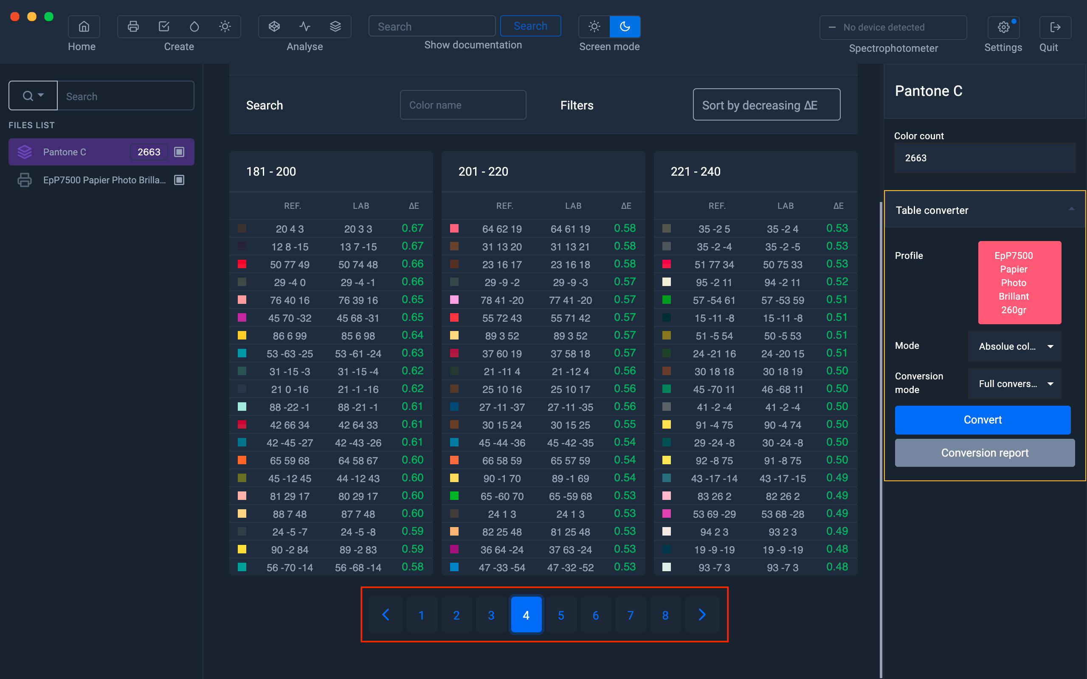Click the layers icon in Analyse toolbar

point(335,26)
